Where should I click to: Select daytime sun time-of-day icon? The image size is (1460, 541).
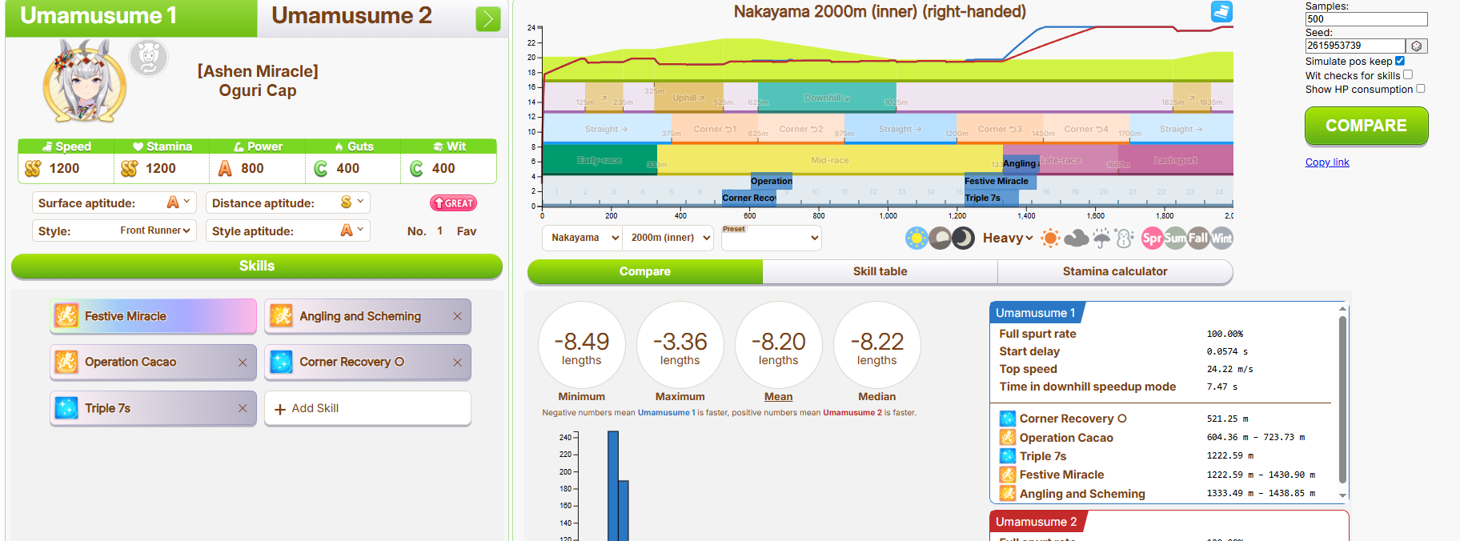click(917, 238)
